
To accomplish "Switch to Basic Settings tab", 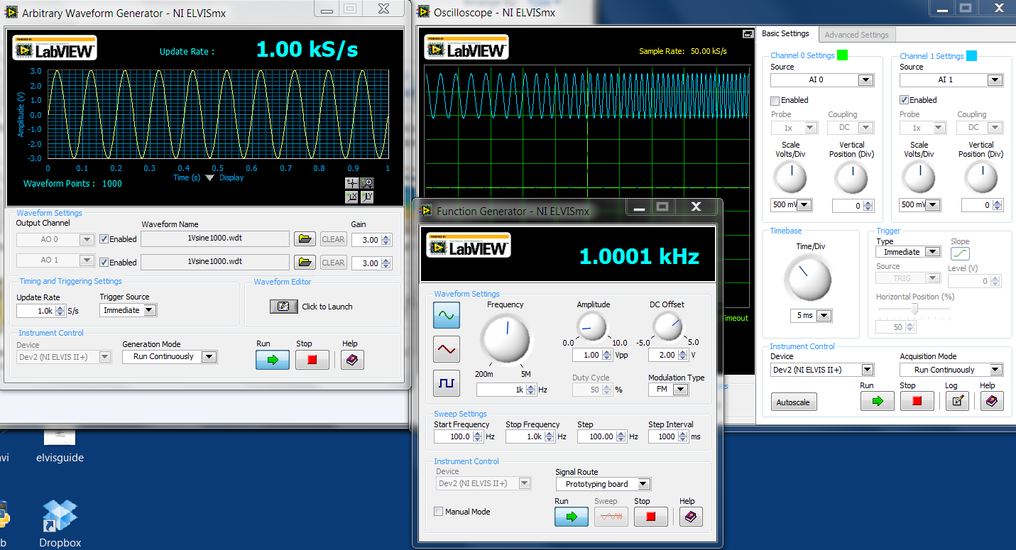I will 785,33.
